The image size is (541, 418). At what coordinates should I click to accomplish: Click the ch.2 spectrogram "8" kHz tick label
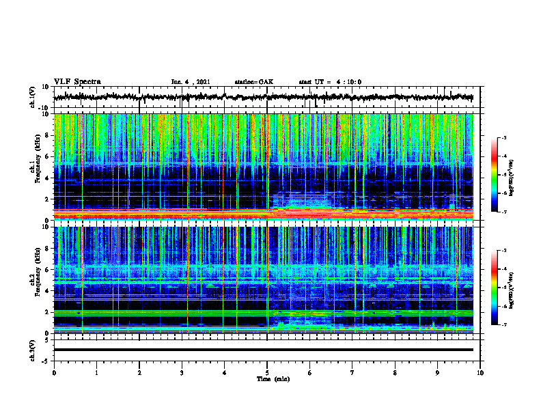coord(47,249)
